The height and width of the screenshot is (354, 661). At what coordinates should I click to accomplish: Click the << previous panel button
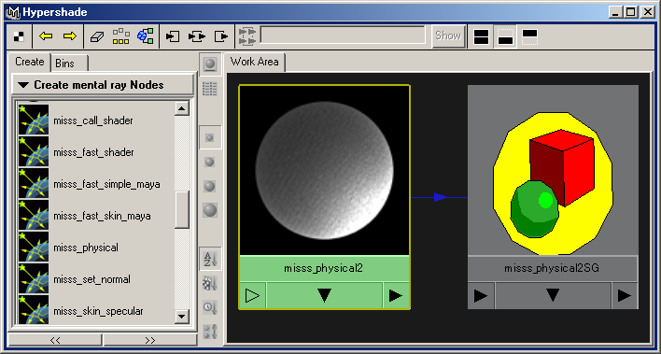[x=55, y=340]
